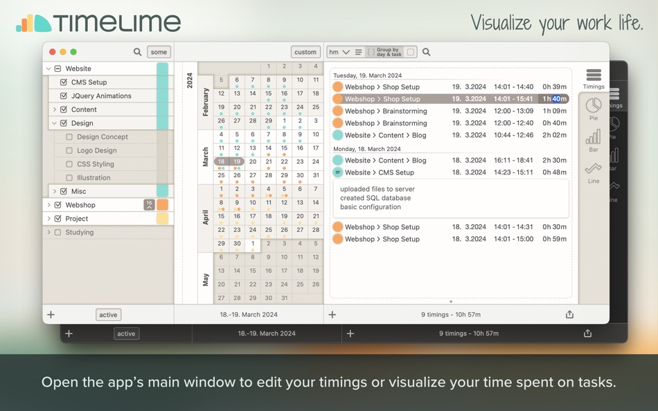658x411 pixels.
Task: Expand the Project group
Action: point(48,219)
